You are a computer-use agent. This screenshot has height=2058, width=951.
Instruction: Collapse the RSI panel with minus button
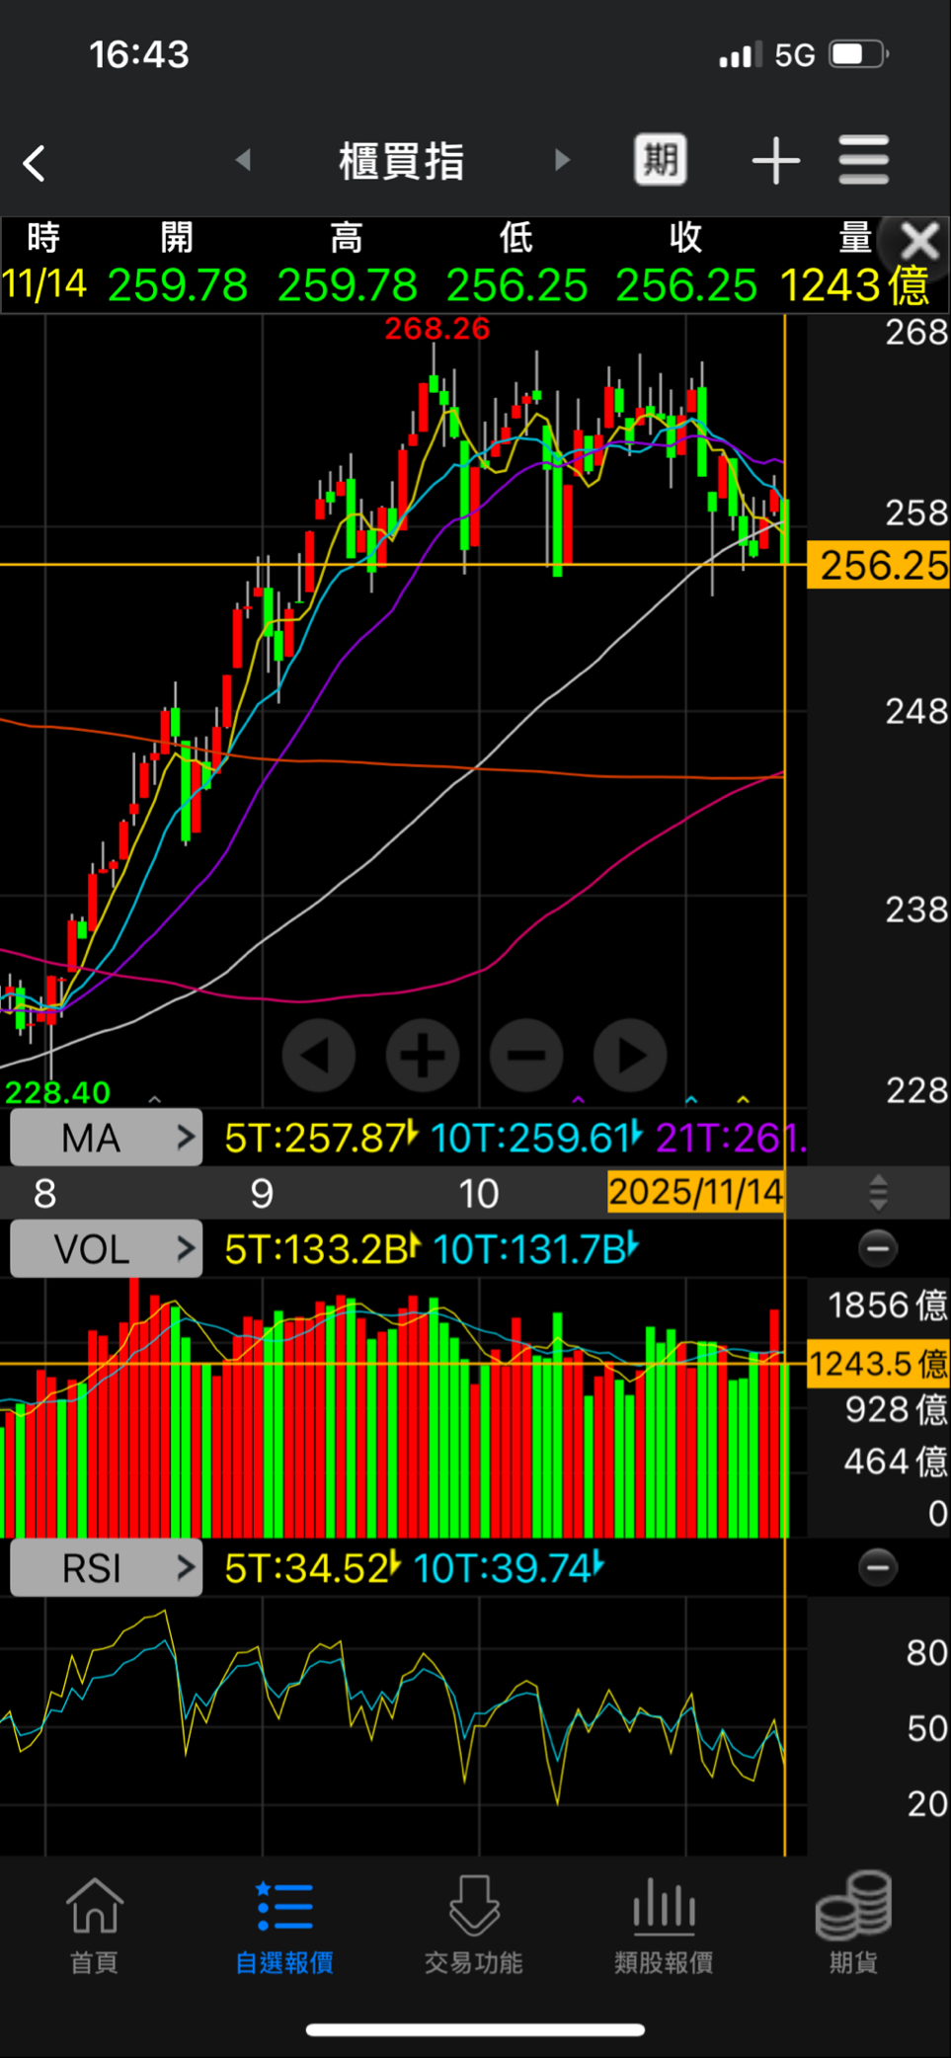click(877, 1567)
